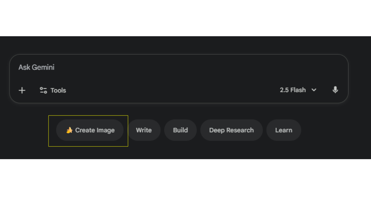
Task: Open the Tools menu label
Action: click(58, 90)
